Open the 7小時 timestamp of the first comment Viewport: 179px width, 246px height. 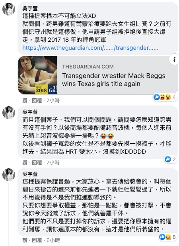coord(53,100)
